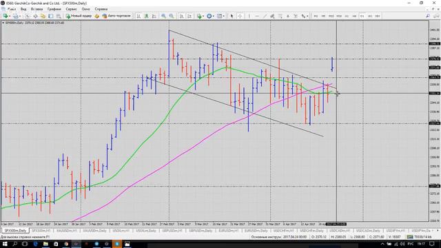Open the Окно menu
Viewport: 441px width, 248px height.
[85, 9]
